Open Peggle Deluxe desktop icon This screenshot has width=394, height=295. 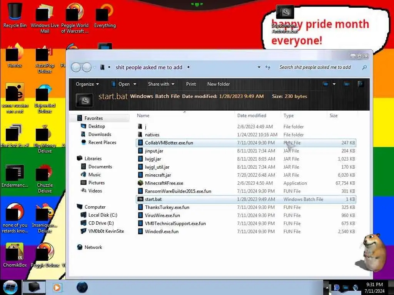45,255
